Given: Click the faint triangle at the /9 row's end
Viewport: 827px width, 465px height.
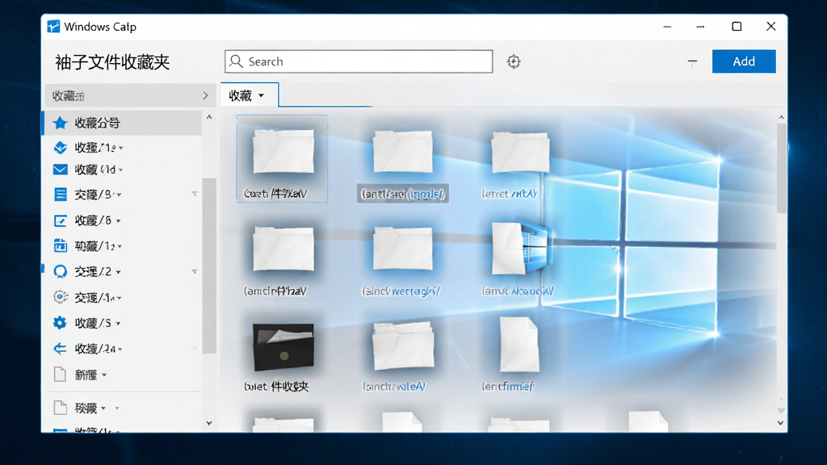Looking at the screenshot, I should click(x=195, y=194).
